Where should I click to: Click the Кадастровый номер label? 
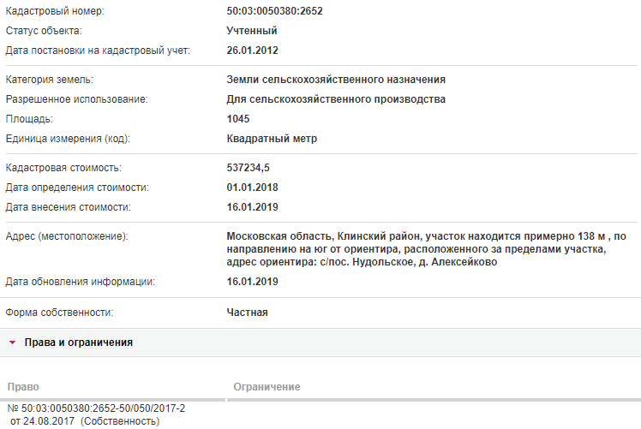pyautogui.click(x=55, y=11)
